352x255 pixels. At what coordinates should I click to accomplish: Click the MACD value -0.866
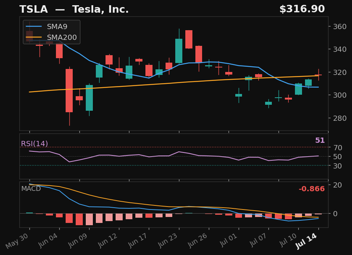click(312, 189)
